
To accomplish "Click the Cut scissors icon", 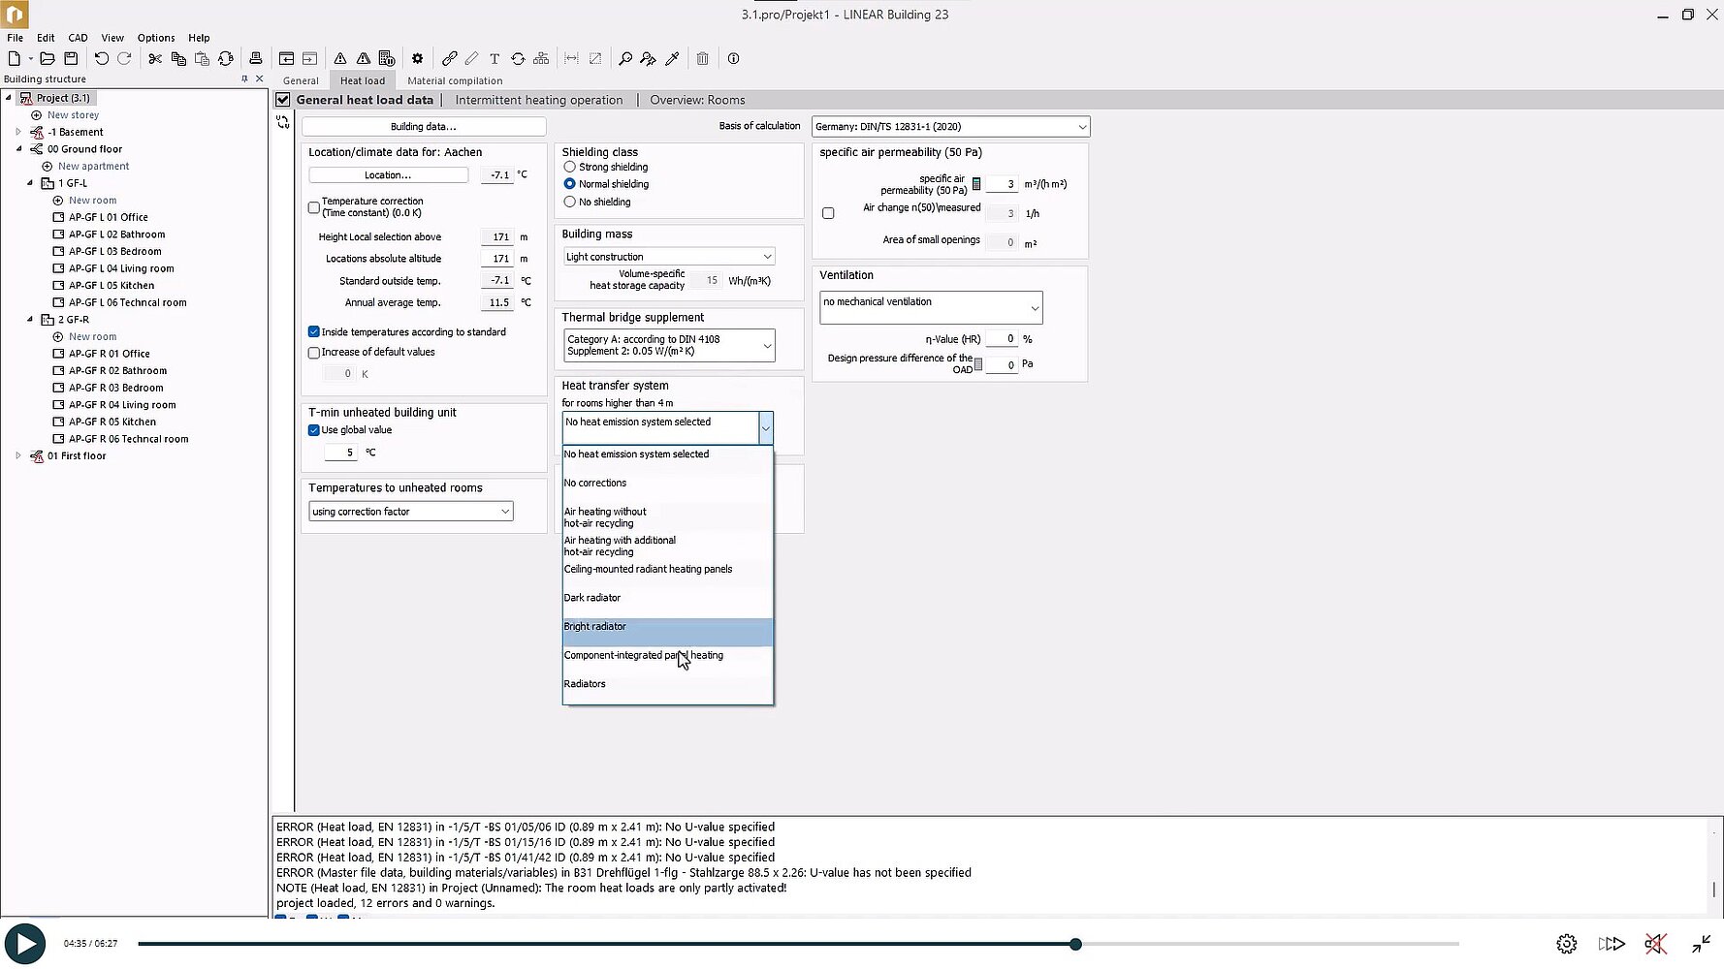I will pyautogui.click(x=155, y=59).
